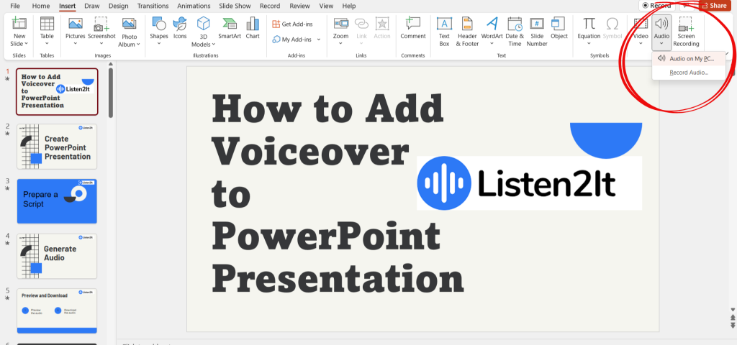This screenshot has width=737, height=345.
Task: Open the Animations tab
Action: (x=194, y=6)
